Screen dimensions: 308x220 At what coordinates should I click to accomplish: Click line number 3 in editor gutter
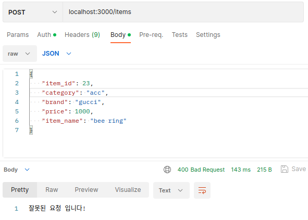(x=17, y=93)
